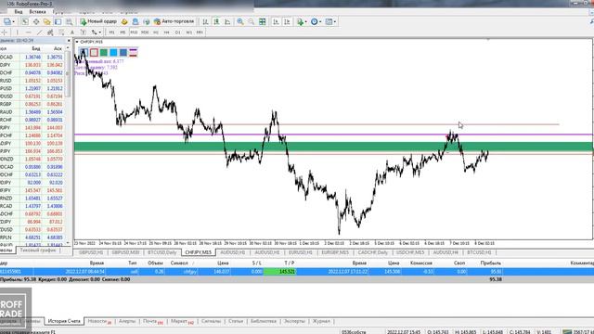This screenshot has height=334, width=594.
Task: Select the horizontal line drawing tool
Action: (x=28, y=32)
